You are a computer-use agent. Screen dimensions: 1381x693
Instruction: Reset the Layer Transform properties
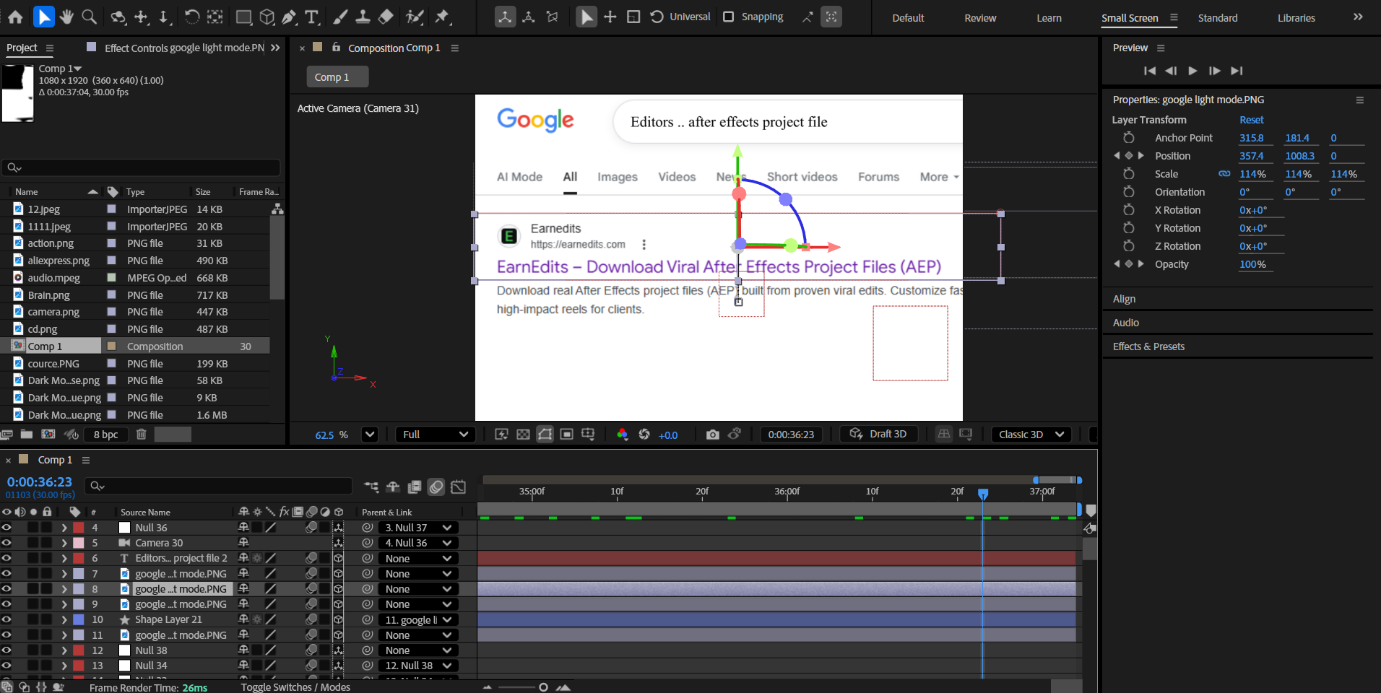(1251, 120)
